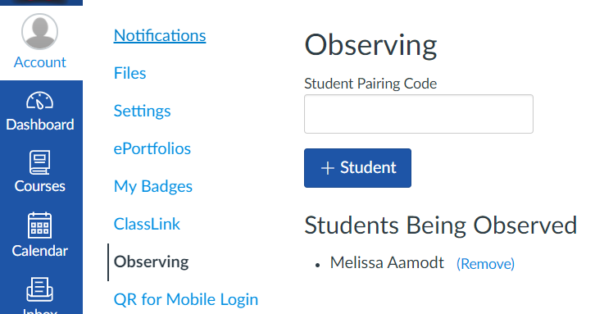Click the Calendar label in sidebar
The width and height of the screenshot is (595, 314).
tap(40, 251)
